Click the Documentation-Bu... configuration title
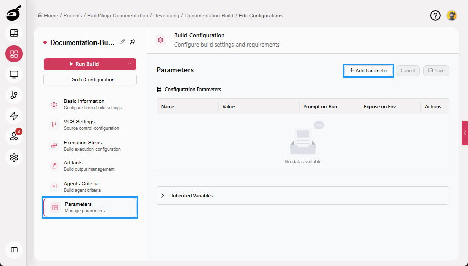The width and height of the screenshot is (468, 266). (x=82, y=42)
